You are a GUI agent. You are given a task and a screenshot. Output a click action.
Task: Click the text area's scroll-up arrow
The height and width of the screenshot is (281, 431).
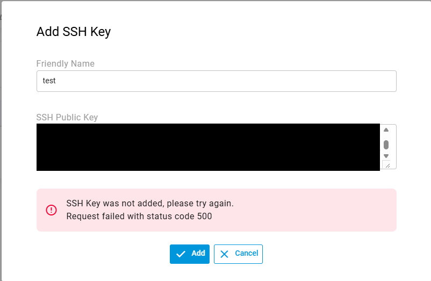coord(386,130)
